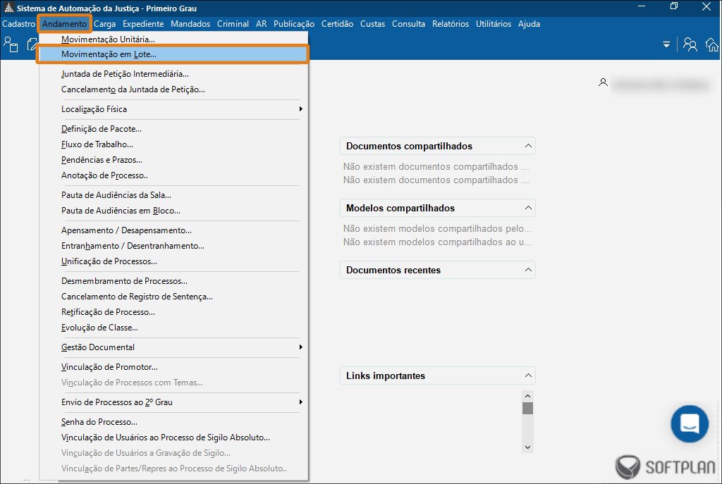Select Apensamento / Desapensamento entry
This screenshot has height=484, width=722.
pos(173,230)
